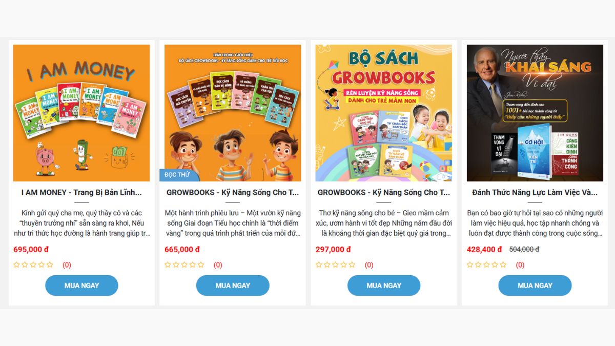Click first star on 665,000 đ GROWBOOKS
Viewport: 615px width, 346px height.
tap(168, 265)
